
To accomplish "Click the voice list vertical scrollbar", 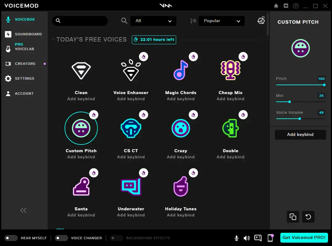I will 268,24.
